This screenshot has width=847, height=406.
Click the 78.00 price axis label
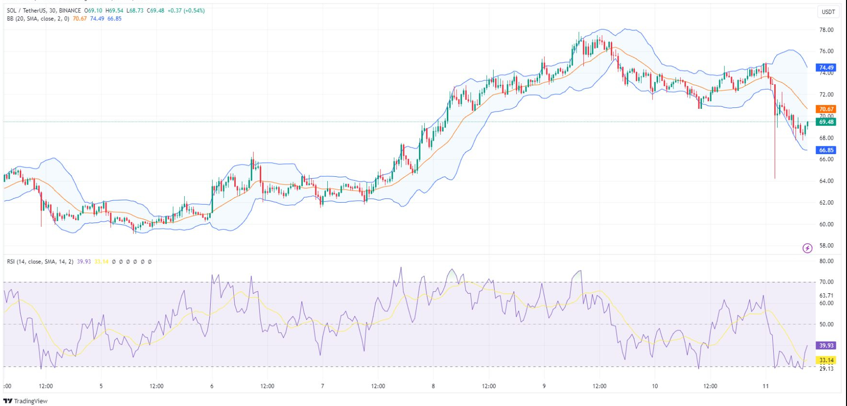point(826,30)
